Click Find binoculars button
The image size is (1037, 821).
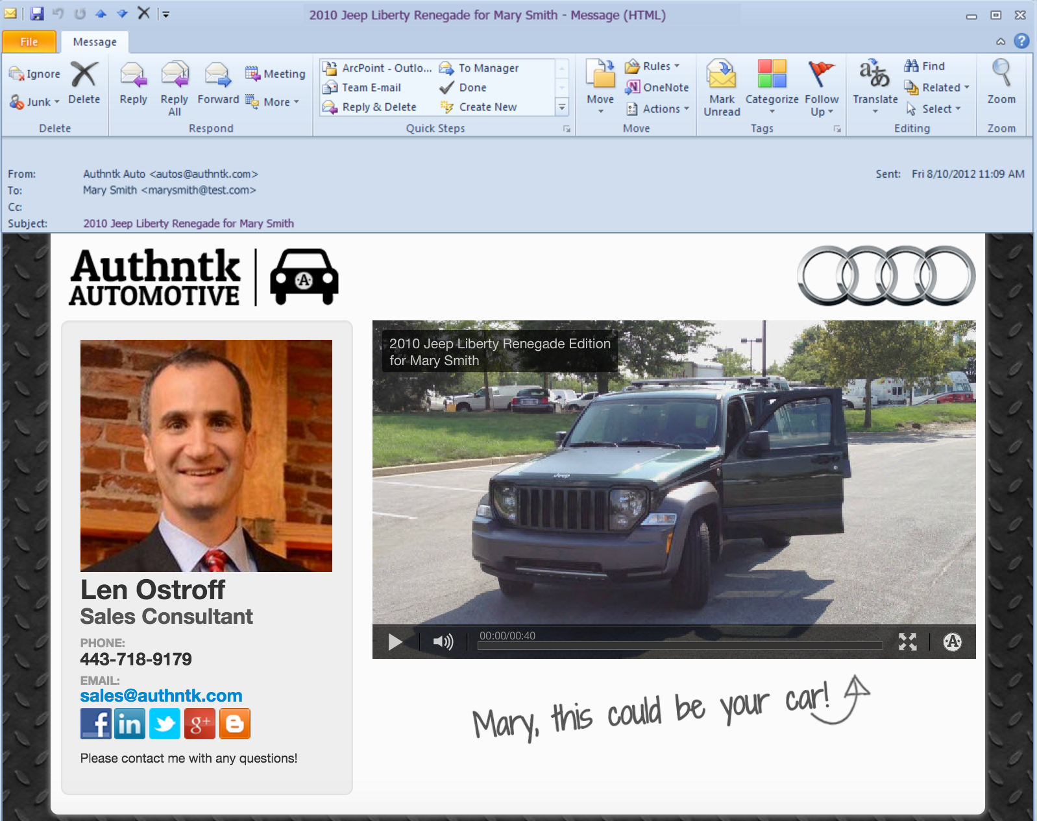tap(925, 66)
